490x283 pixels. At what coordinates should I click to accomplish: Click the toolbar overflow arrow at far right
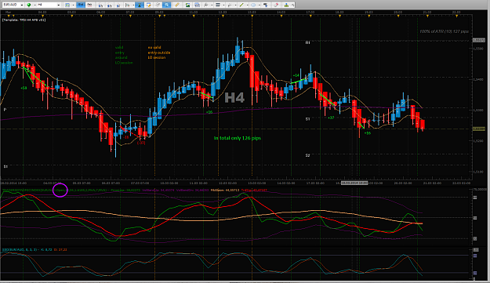coord(292,5)
